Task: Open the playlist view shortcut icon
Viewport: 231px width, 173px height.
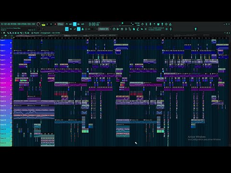Action: click(114, 29)
